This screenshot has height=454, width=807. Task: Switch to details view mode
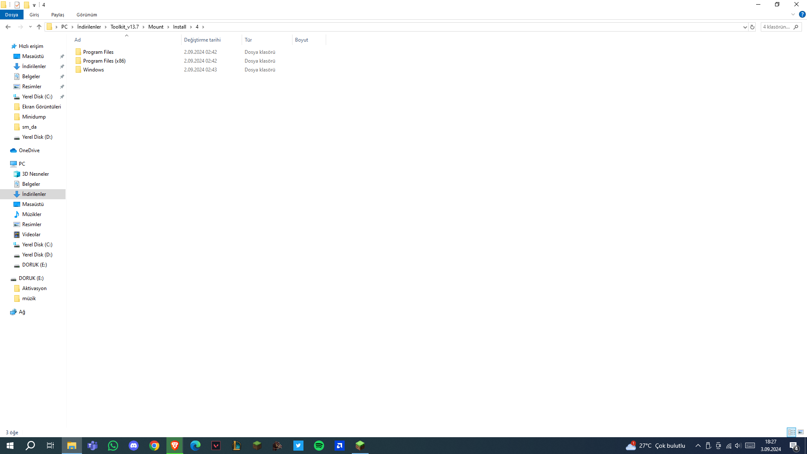click(x=791, y=432)
